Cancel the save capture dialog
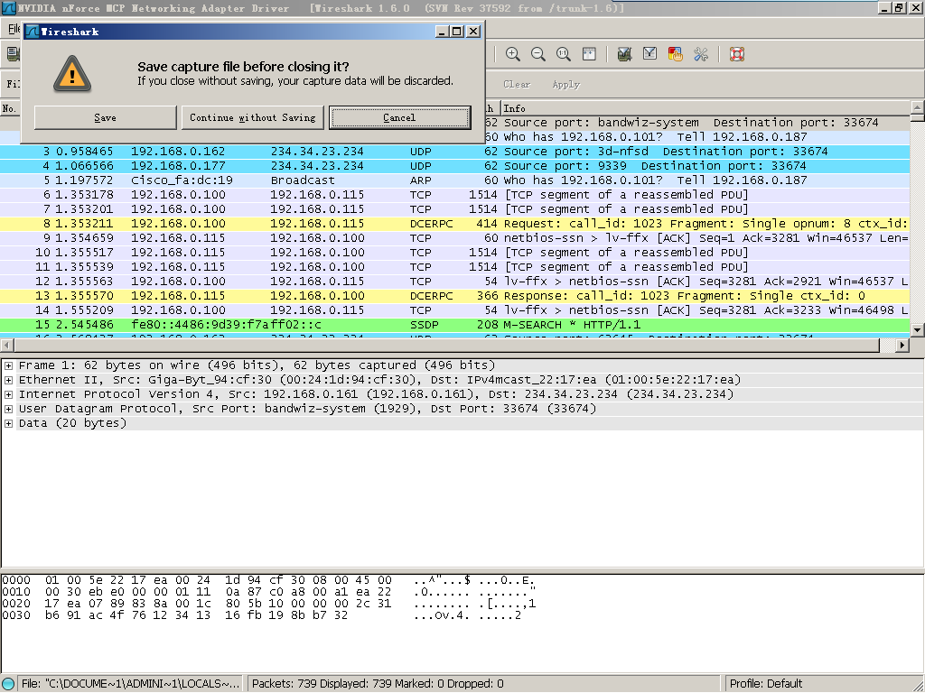 tap(400, 117)
